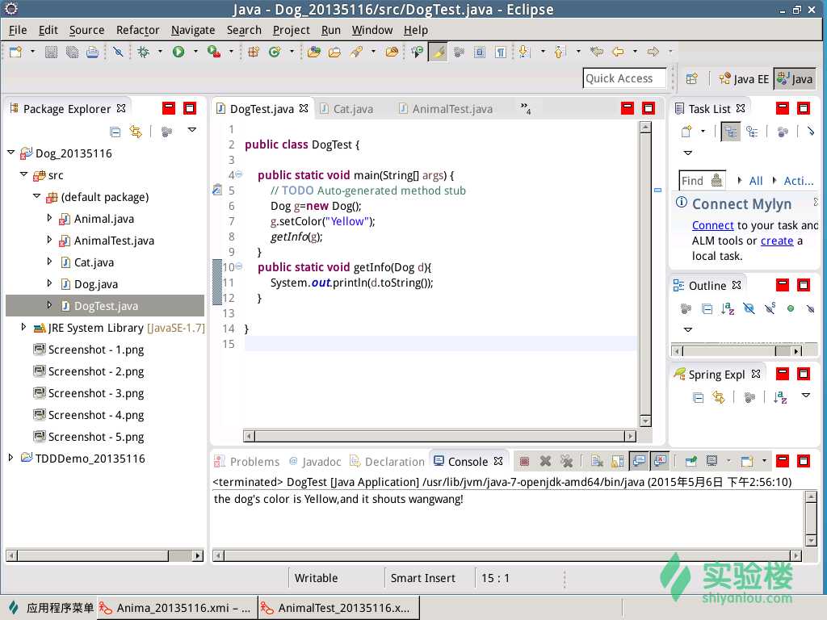The height and width of the screenshot is (620, 827).
Task: Click the Debug bug icon
Action: pyautogui.click(x=144, y=52)
